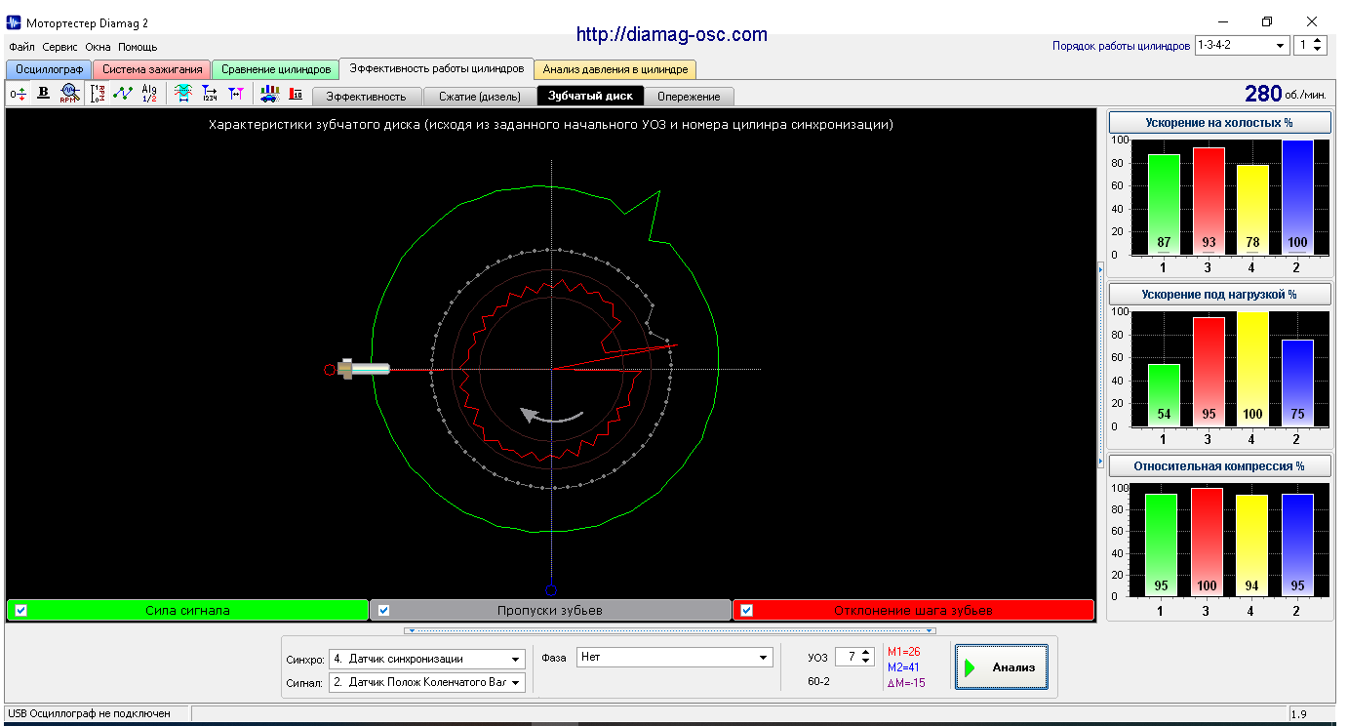
Task: Toggle the Отклонение шага зубьев checkbox
Action: (747, 611)
